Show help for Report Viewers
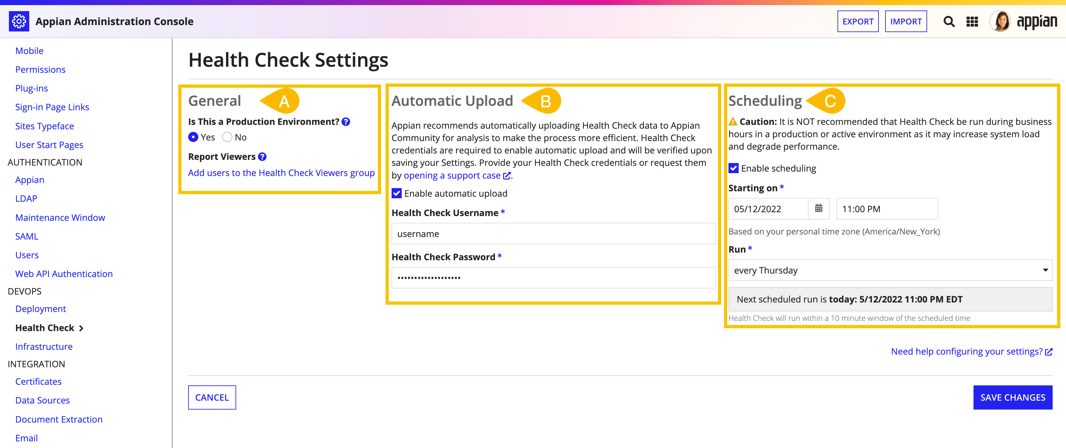 (x=262, y=157)
